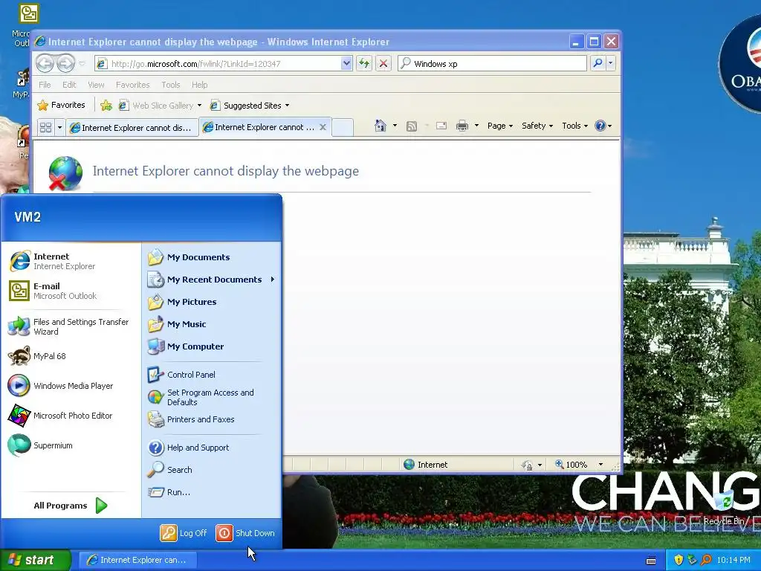761x571 pixels.
Task: Click the Forward arrow in Internet Explorer
Action: (66, 63)
